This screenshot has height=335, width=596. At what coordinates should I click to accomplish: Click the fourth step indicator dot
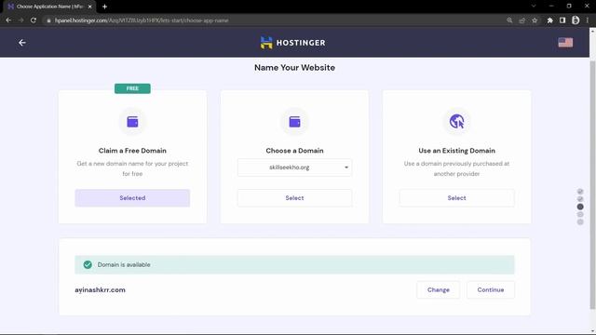tap(580, 215)
